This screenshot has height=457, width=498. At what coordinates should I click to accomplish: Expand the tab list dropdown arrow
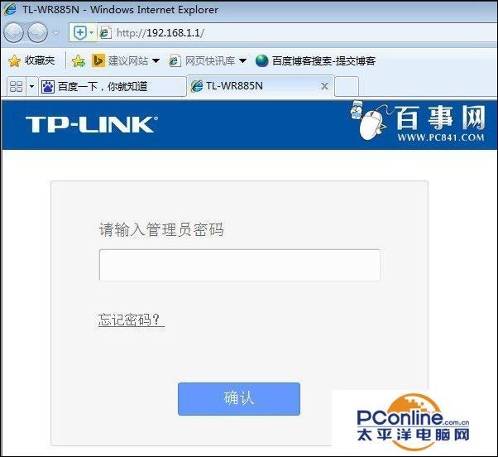31,86
